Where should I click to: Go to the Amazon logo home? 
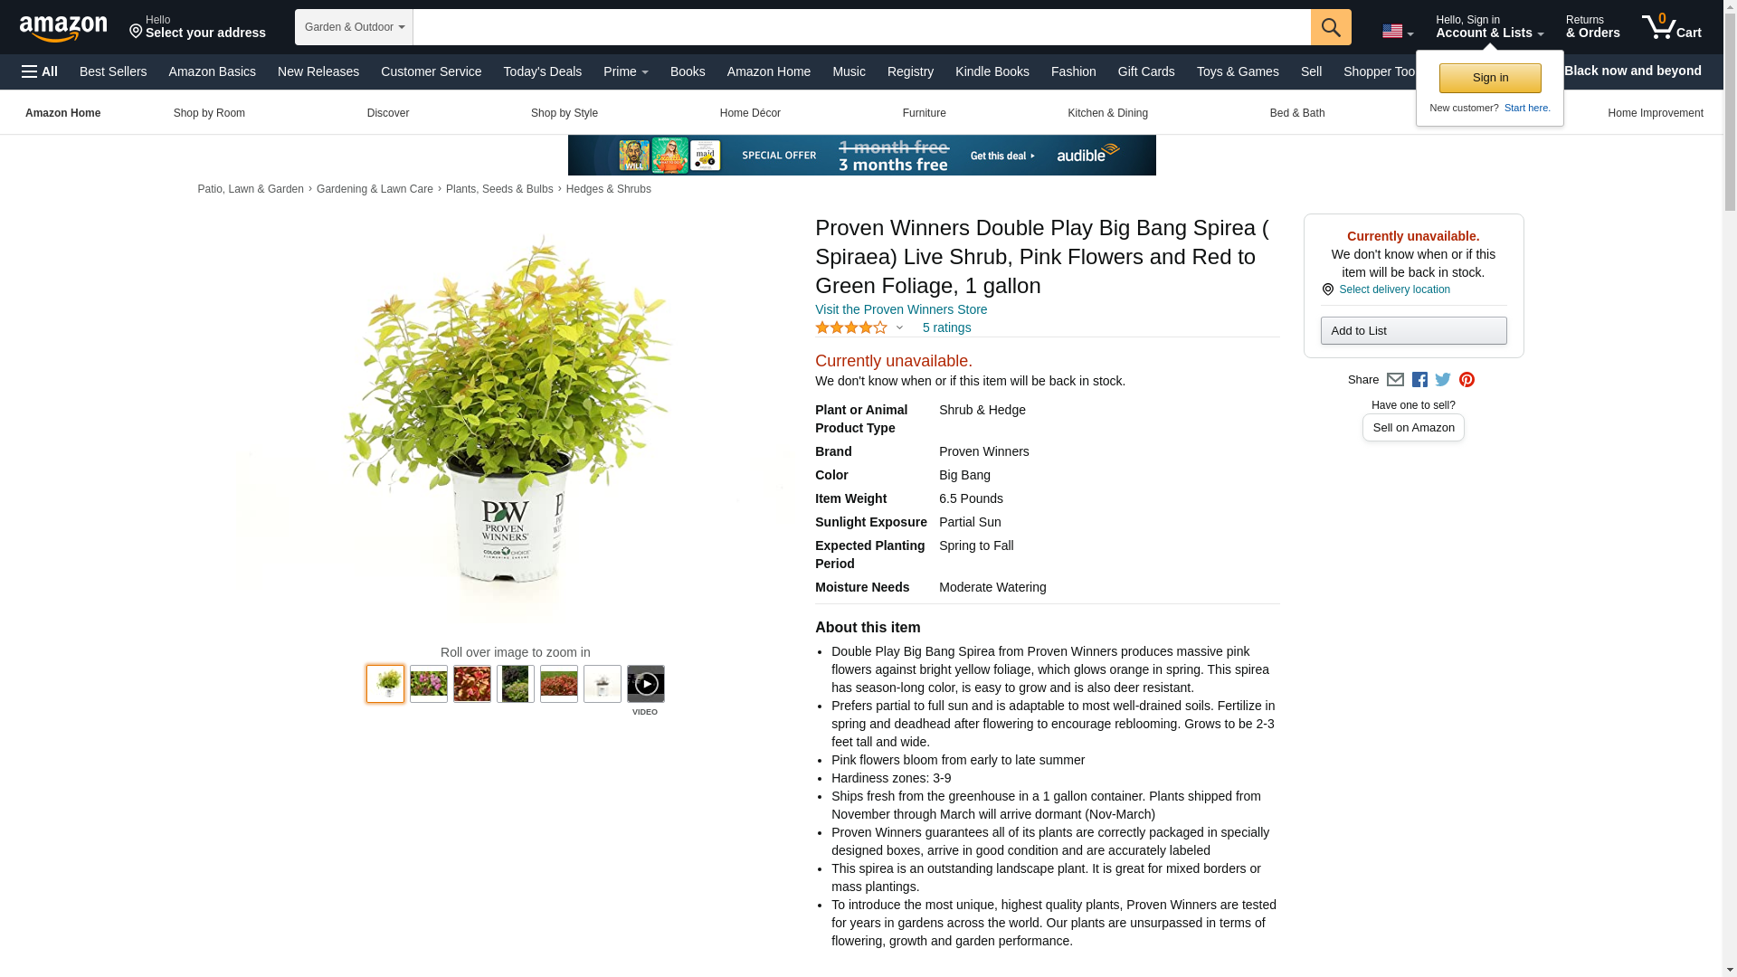[x=63, y=28]
